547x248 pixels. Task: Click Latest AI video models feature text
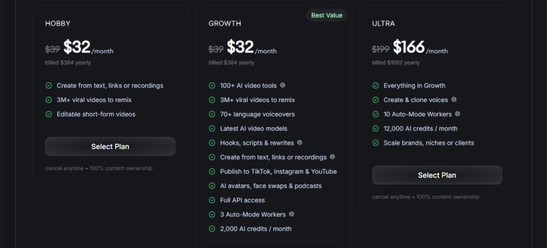(x=254, y=128)
